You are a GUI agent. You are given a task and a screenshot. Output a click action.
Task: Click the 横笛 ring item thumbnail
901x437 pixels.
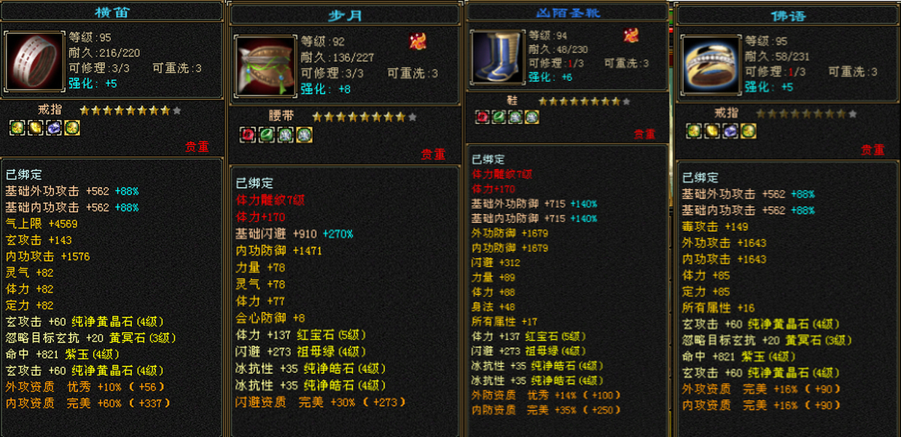35,62
